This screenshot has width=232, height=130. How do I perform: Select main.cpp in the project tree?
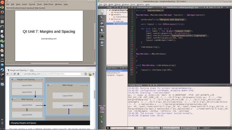pyautogui.click(x=119, y=21)
